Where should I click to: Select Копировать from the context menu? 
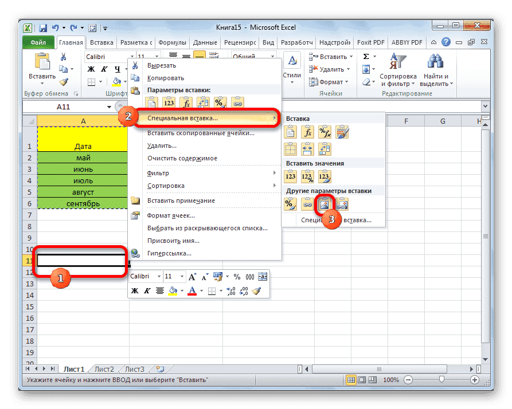pyautogui.click(x=166, y=78)
